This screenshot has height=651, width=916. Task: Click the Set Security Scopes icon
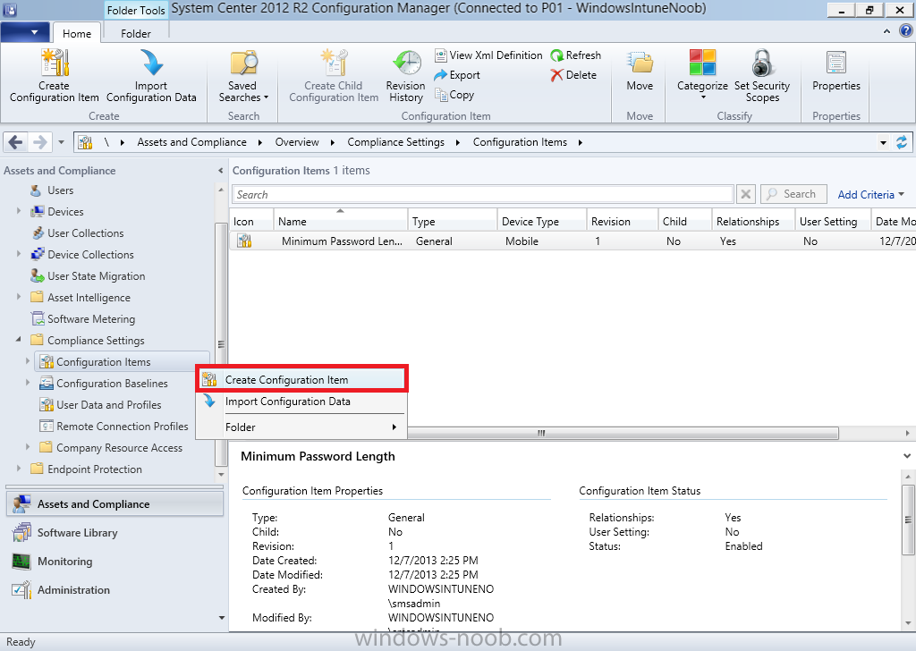click(762, 63)
